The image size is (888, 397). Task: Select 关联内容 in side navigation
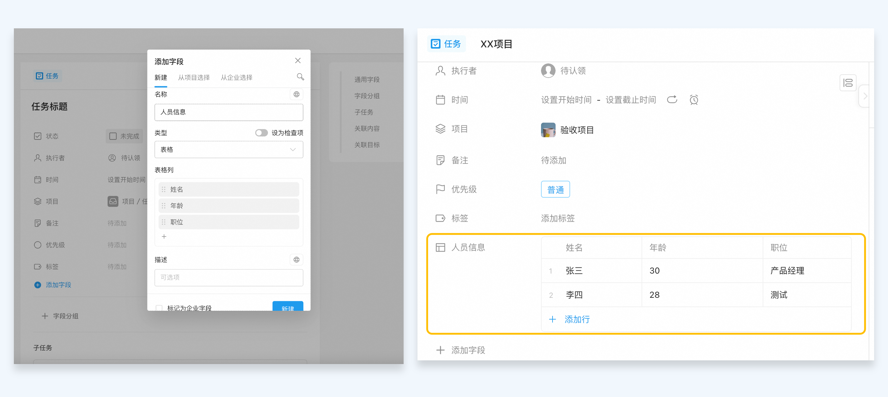(x=367, y=128)
